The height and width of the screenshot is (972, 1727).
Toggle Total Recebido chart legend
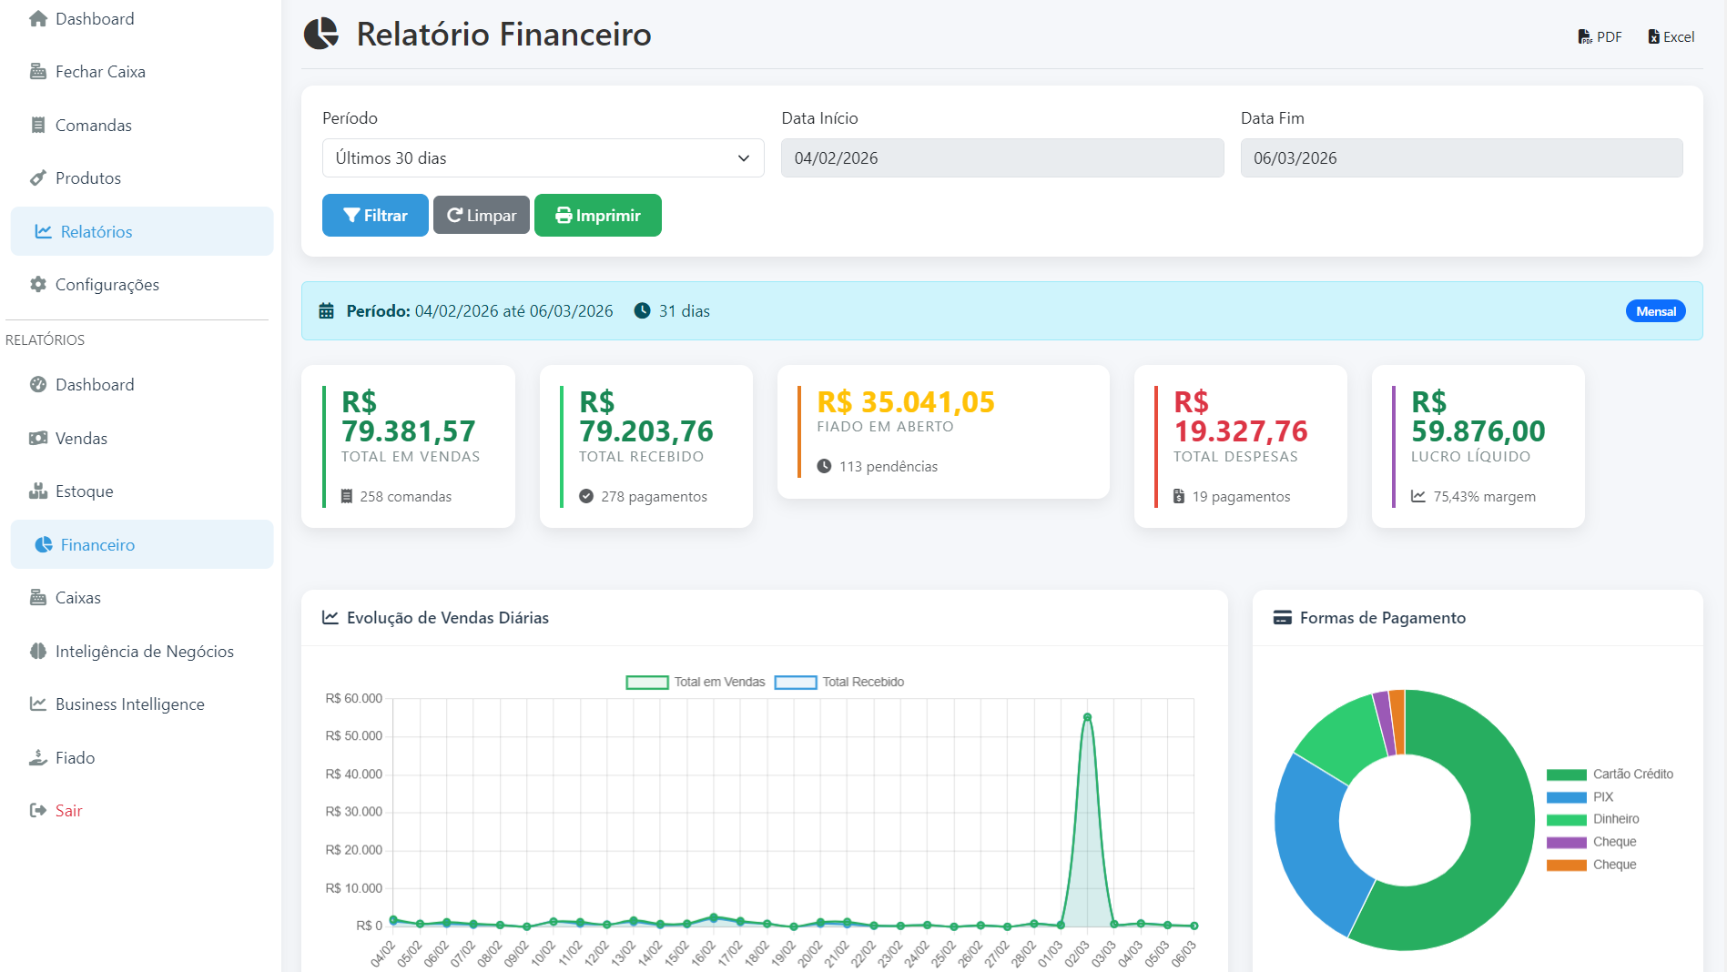pyautogui.click(x=839, y=683)
